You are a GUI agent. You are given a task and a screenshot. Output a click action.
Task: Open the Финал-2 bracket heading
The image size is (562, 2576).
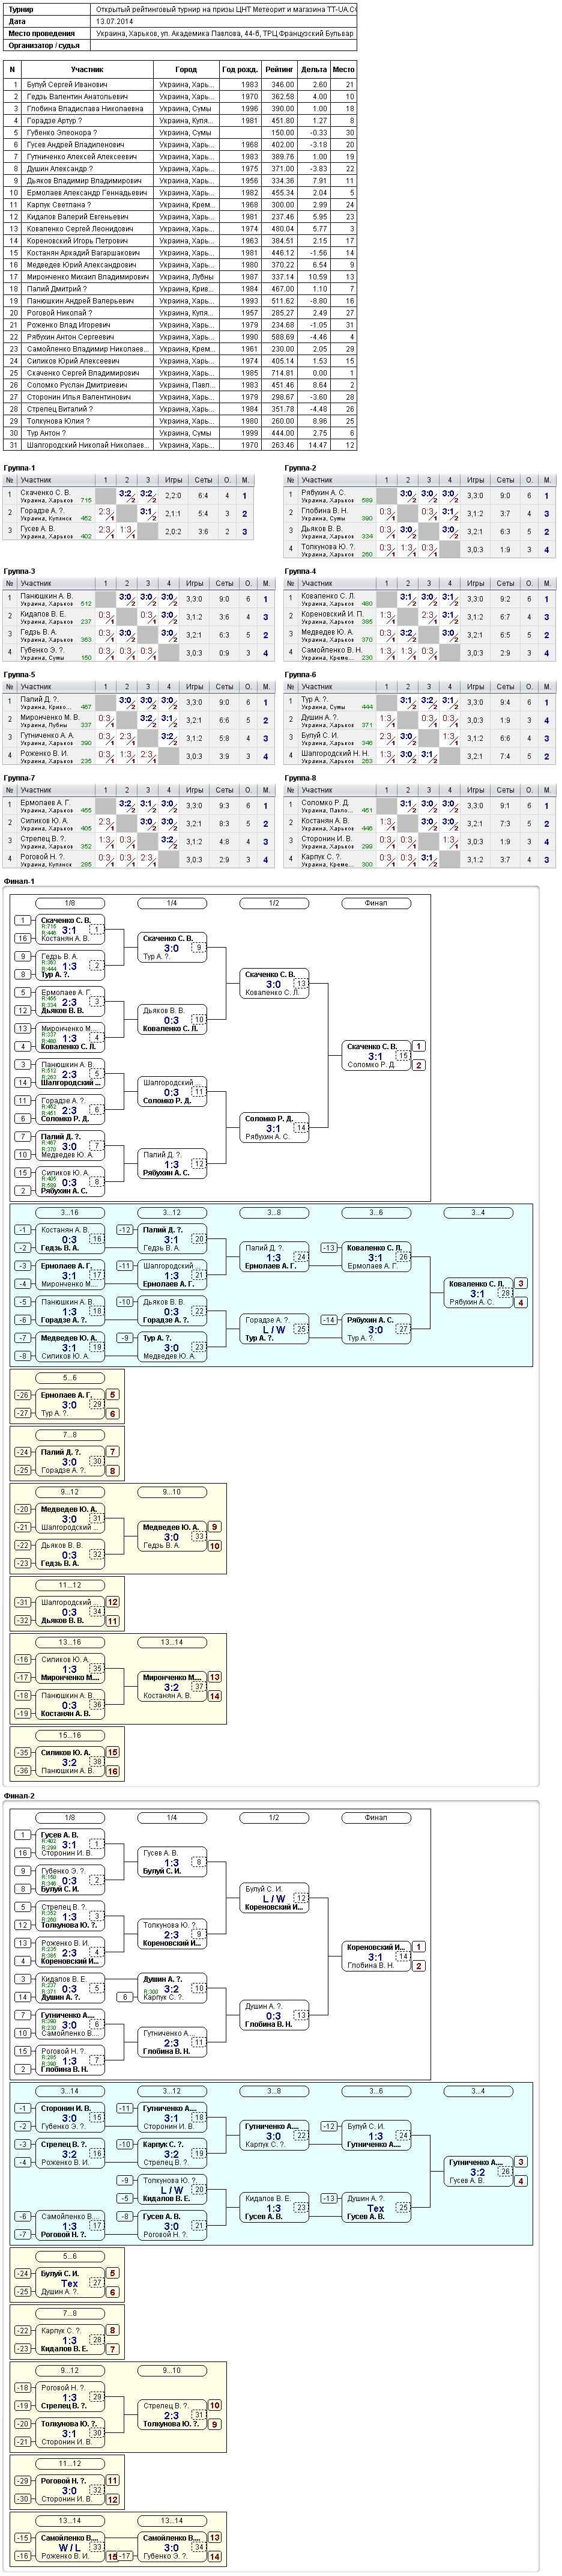pyautogui.click(x=20, y=1796)
